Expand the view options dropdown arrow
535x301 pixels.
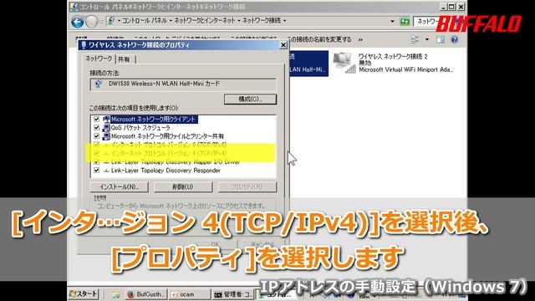(427, 39)
